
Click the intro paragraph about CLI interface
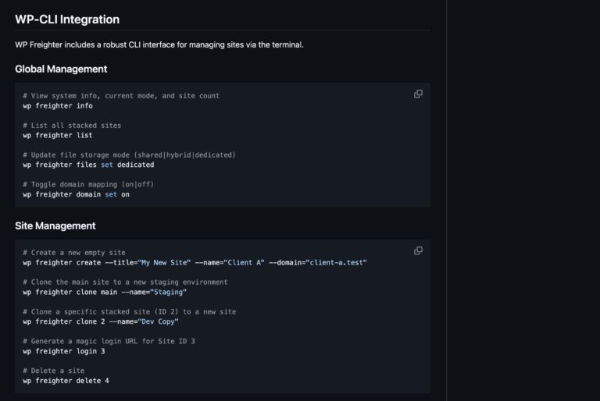pyautogui.click(x=159, y=44)
